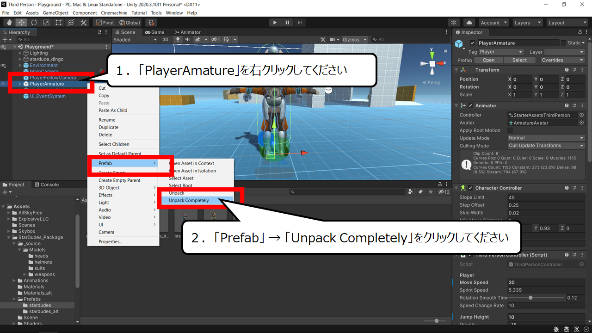Viewport: 592px width, 333px height.
Task: Open the Tag Player dropdown
Action: [501, 52]
